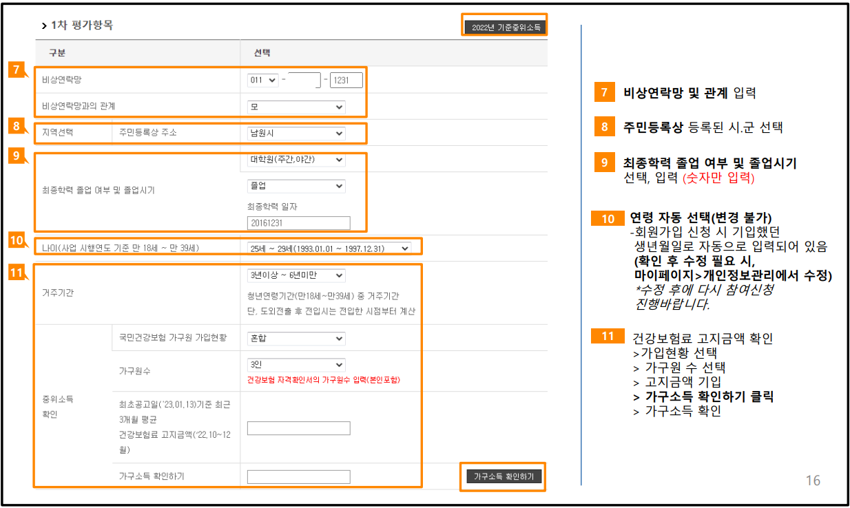Click the middle phone number input field

pos(304,79)
